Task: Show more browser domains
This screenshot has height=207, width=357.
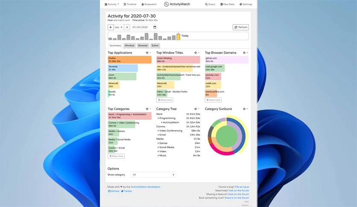Action: point(214,100)
